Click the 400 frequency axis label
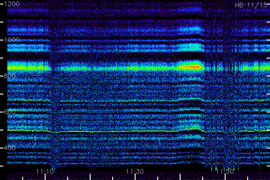 coord(10,148)
